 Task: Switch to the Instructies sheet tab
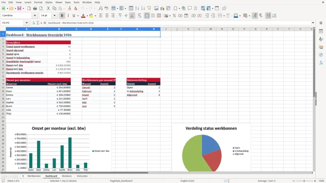[x=82, y=176]
